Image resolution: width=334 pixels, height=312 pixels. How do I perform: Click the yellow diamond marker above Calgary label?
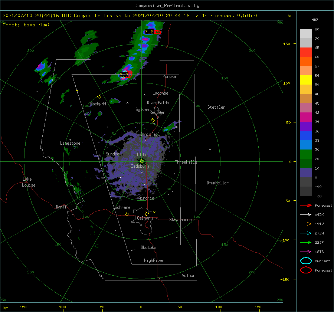pos(147,214)
